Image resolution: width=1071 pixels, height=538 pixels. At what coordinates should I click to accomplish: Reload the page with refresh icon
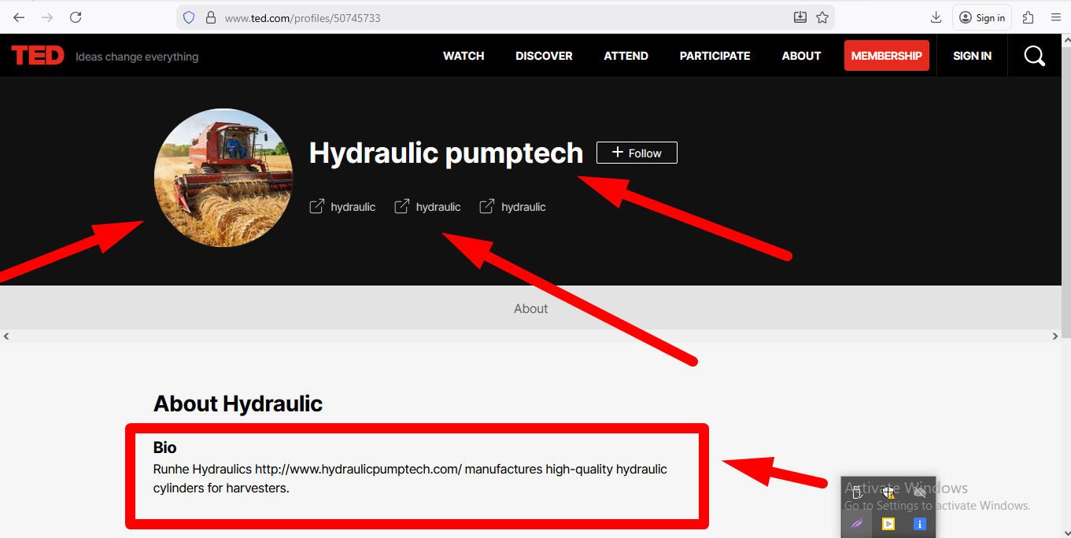point(76,17)
